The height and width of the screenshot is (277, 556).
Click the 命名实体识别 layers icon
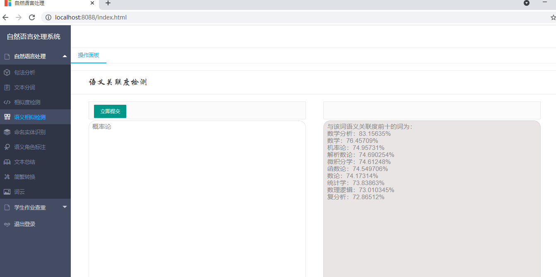pyautogui.click(x=7, y=132)
